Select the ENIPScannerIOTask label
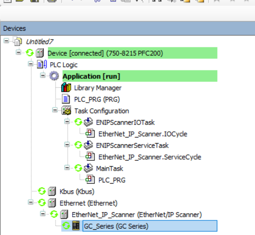Viewport: 255px width, 235px height. click(x=125, y=123)
